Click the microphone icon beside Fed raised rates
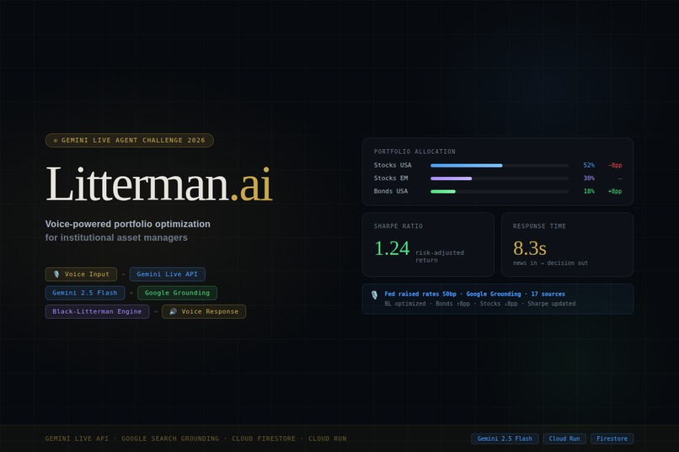 tap(375, 295)
